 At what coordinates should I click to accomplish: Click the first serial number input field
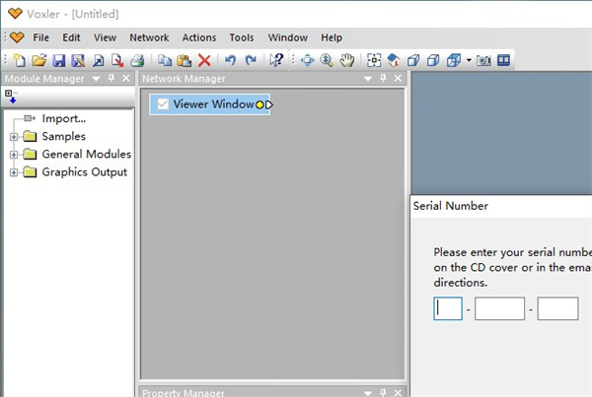tap(448, 309)
